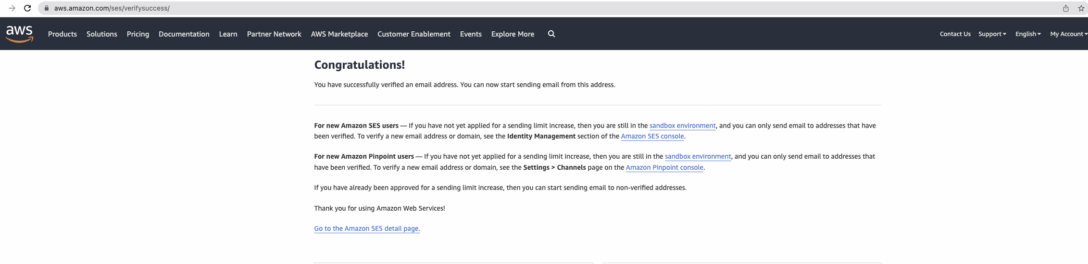Expand the My Account menu
The image size is (1088, 264).
click(1068, 34)
